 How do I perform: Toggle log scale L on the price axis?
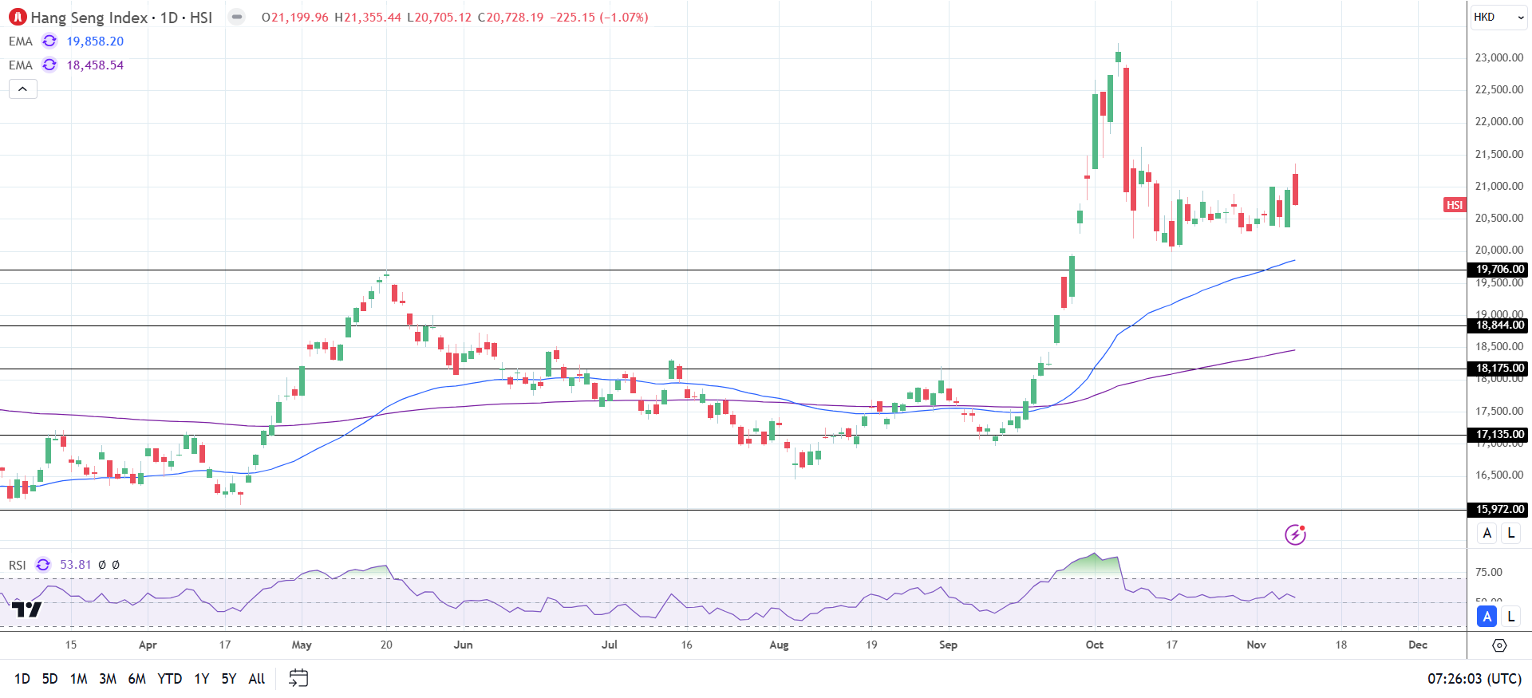coord(1511,534)
